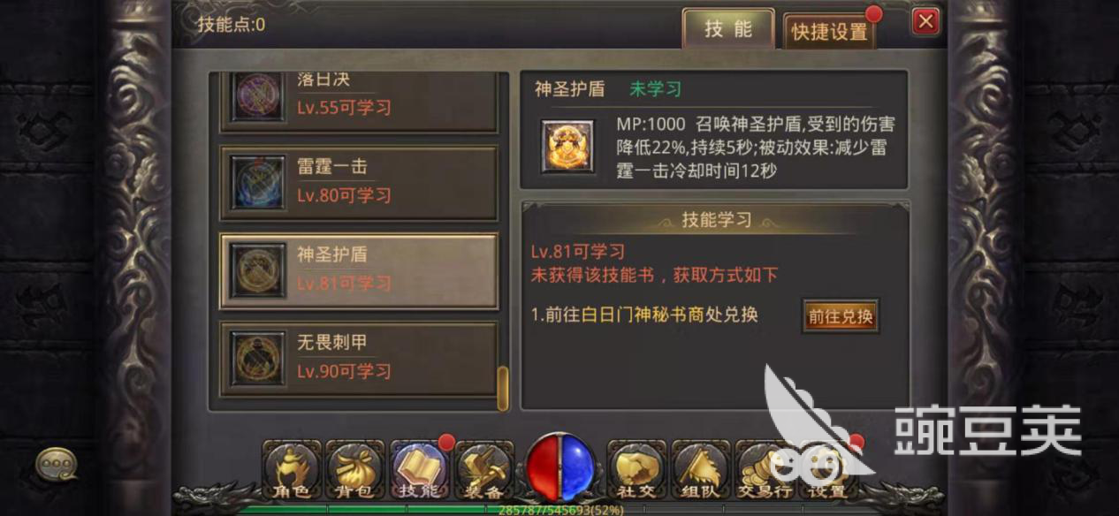Image resolution: width=1119 pixels, height=516 pixels.
Task: Select the 雷霆一击 skill entry
Action: [x=359, y=182]
